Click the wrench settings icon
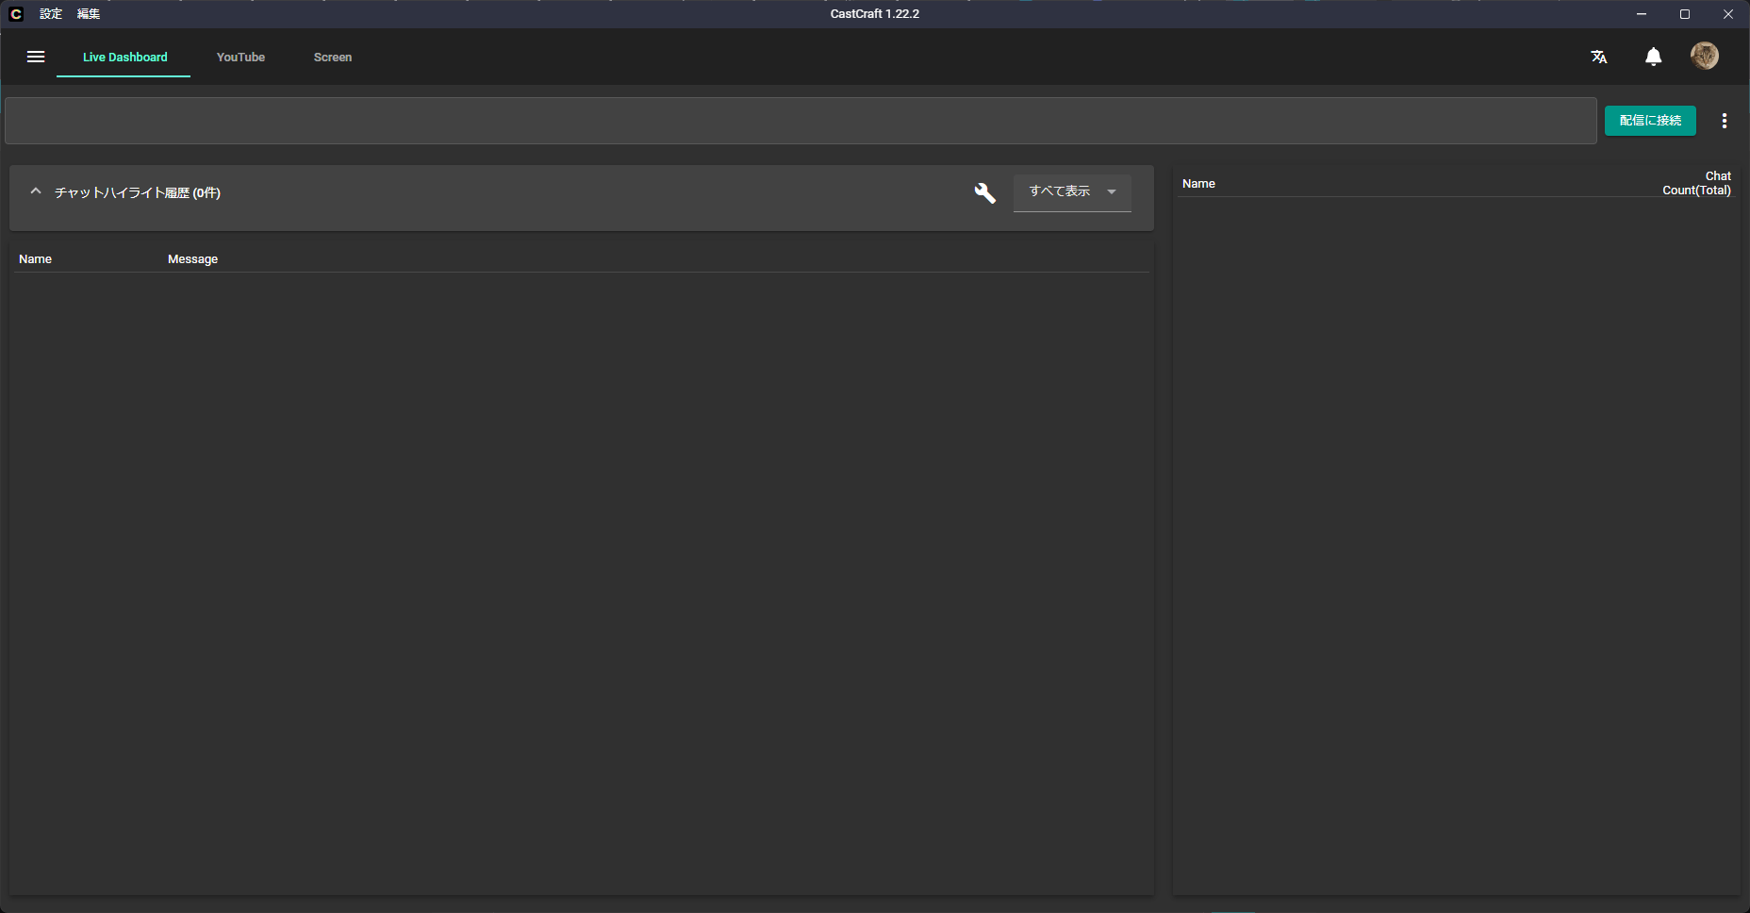Screen dimensions: 1750x913 click(984, 193)
